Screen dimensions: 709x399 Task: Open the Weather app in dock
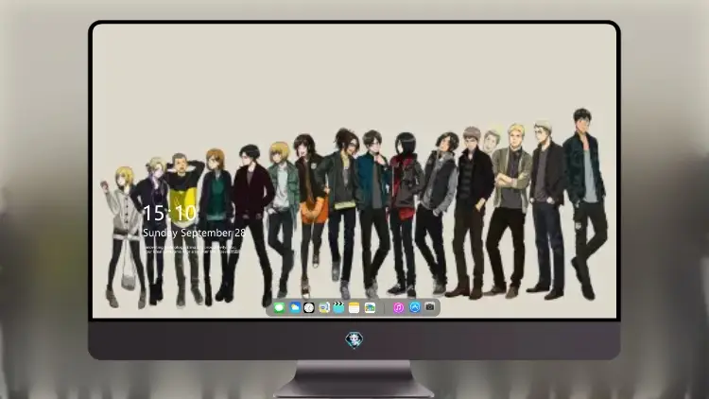tap(295, 307)
